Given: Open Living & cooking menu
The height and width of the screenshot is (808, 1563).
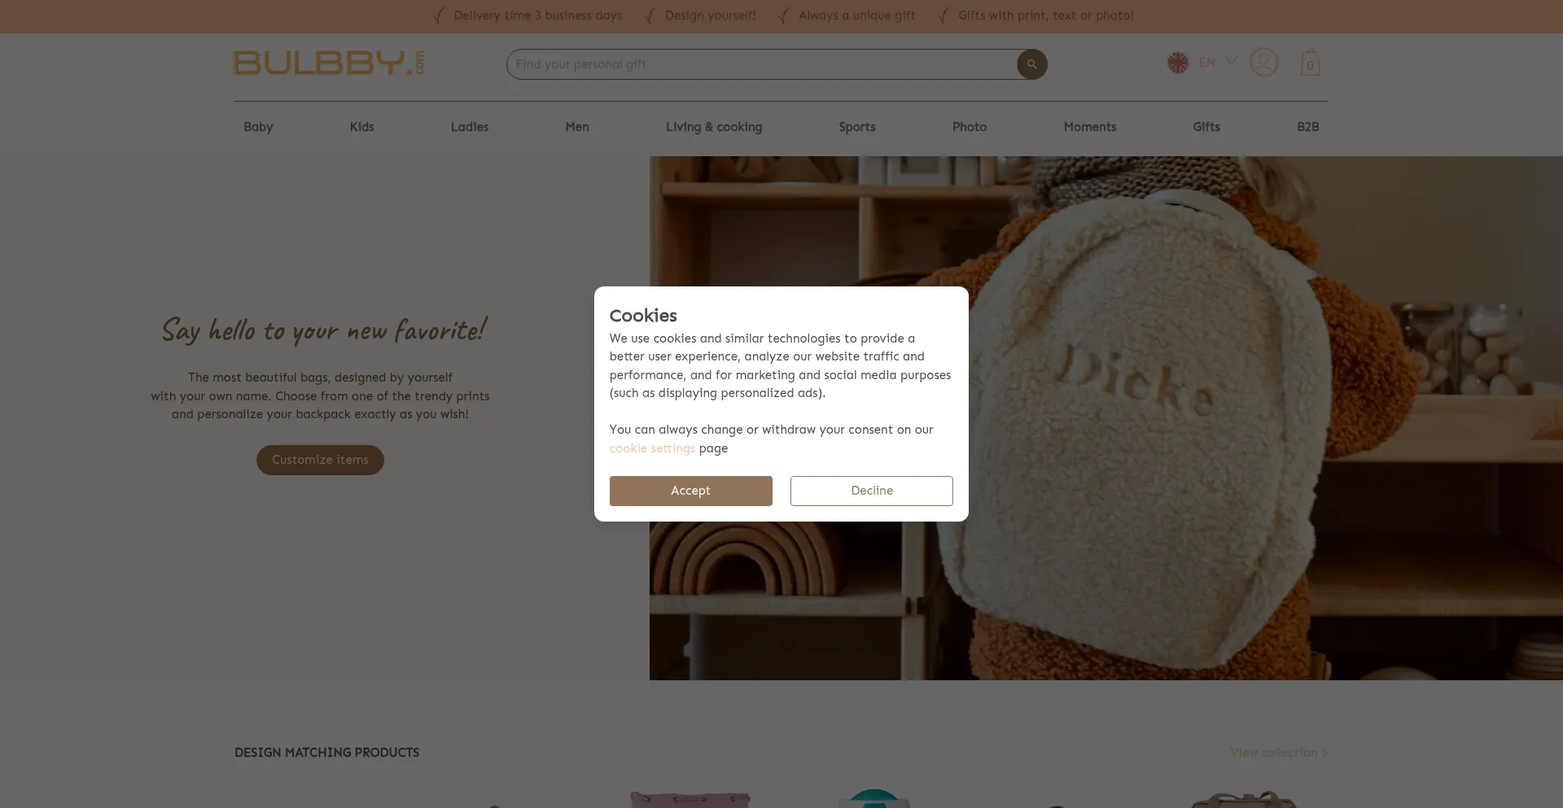Looking at the screenshot, I should point(714,127).
